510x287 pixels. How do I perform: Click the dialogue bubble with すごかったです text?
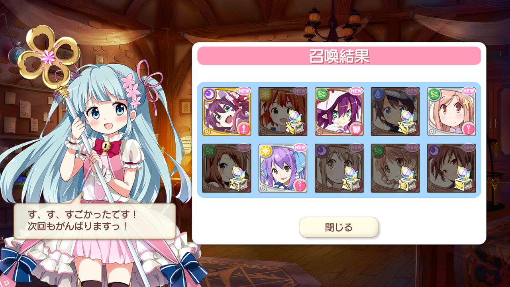[94, 220]
